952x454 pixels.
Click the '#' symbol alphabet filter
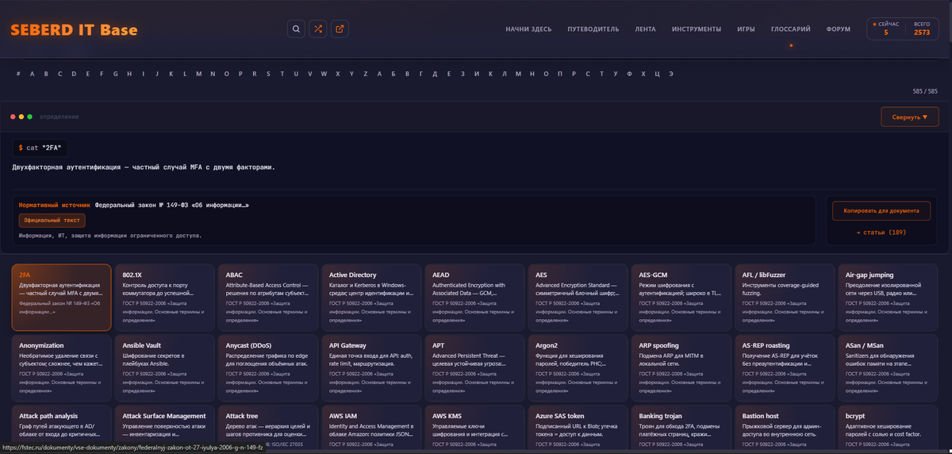(x=17, y=74)
